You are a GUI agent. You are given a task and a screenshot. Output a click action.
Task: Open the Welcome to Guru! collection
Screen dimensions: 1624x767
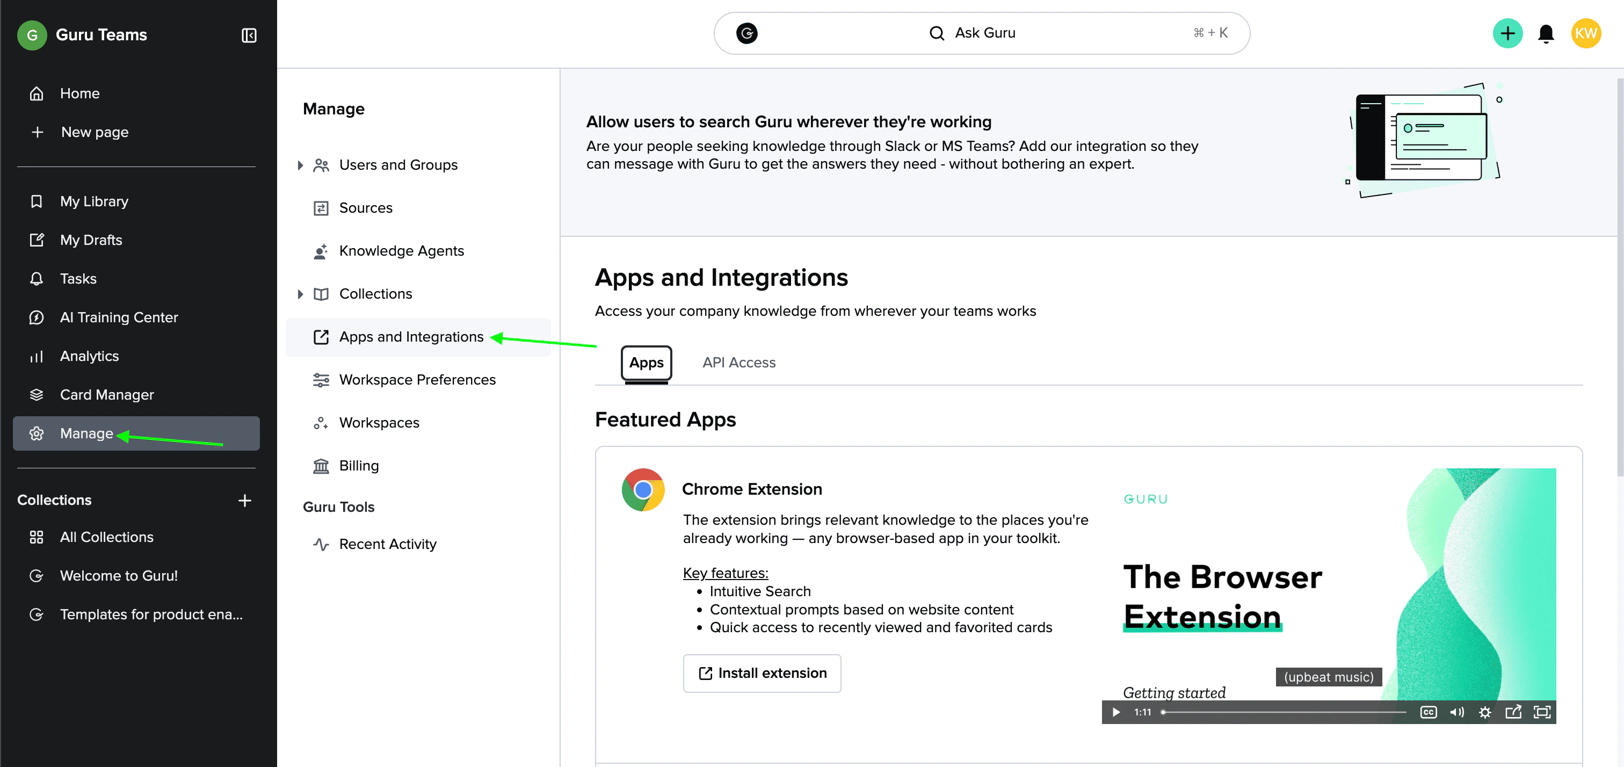pos(119,576)
